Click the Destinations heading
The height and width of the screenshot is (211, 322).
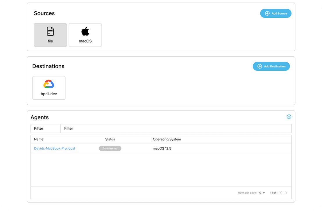[48, 66]
